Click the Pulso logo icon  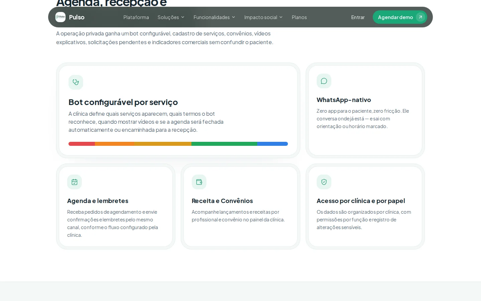pyautogui.click(x=60, y=17)
